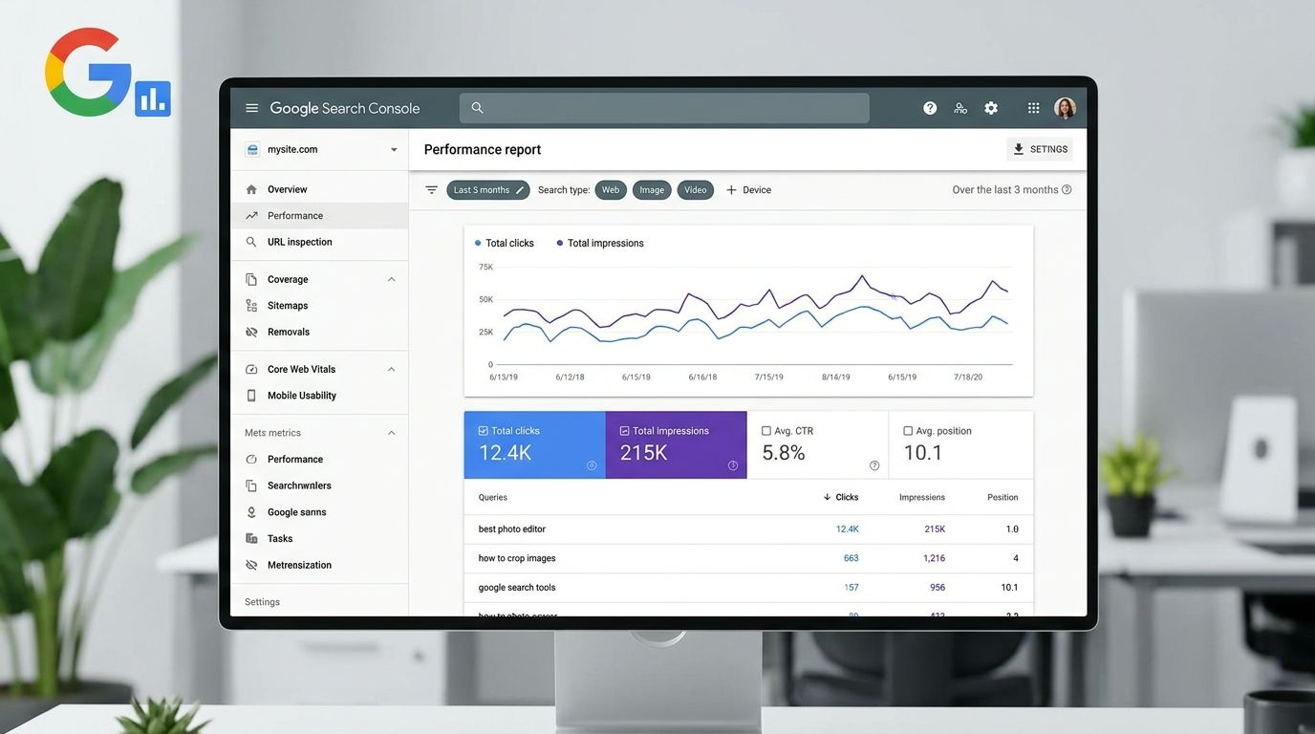Add a Device filter
Screen dimensions: 1315x734
pos(748,190)
